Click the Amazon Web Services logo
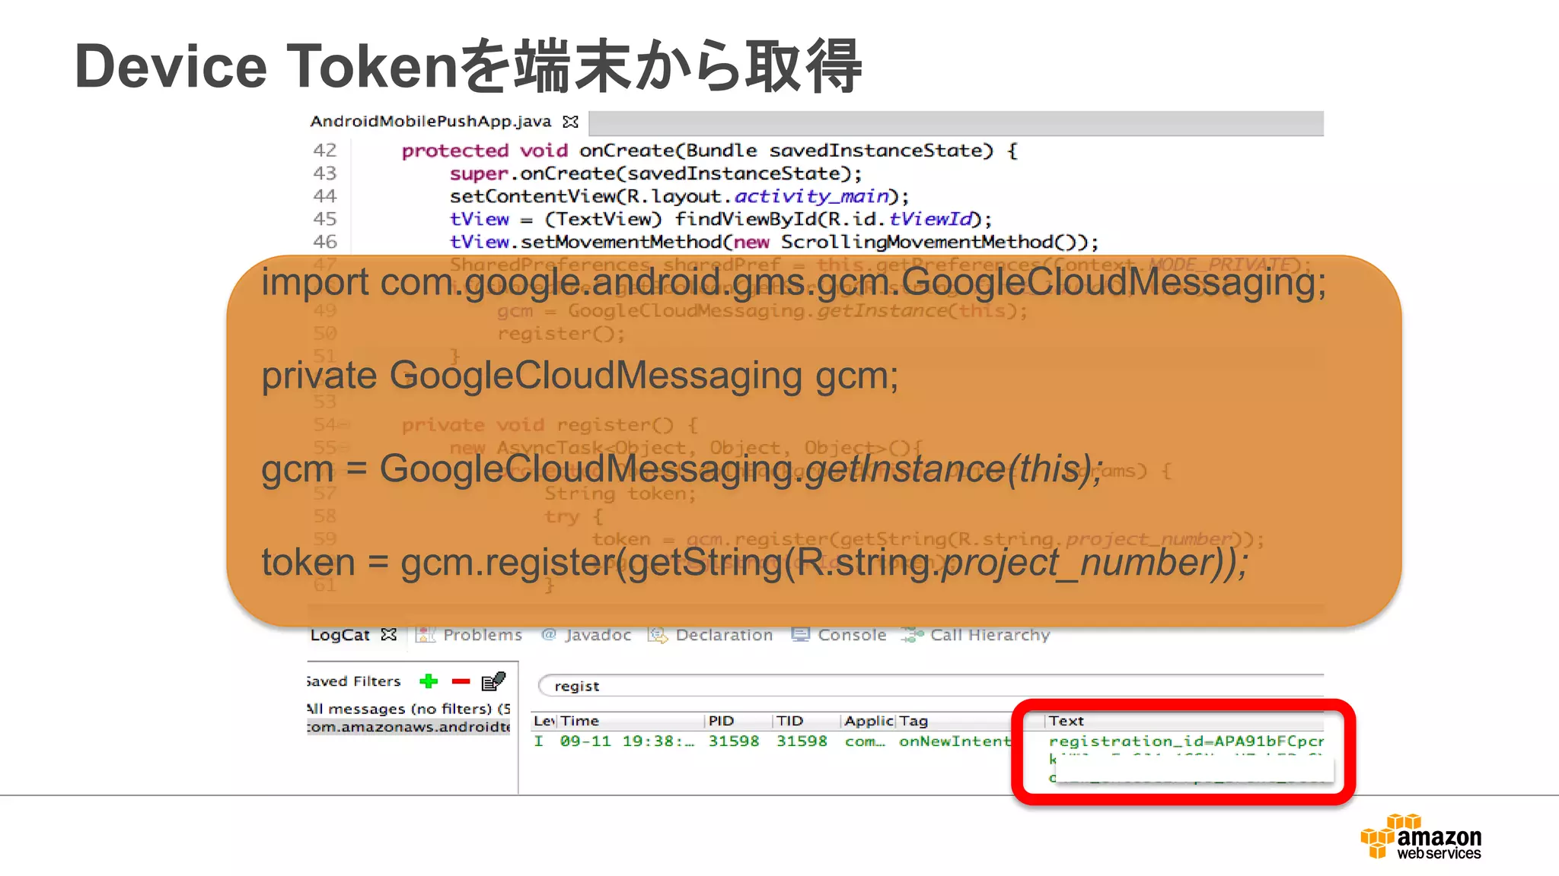The image size is (1559, 876). (1421, 837)
